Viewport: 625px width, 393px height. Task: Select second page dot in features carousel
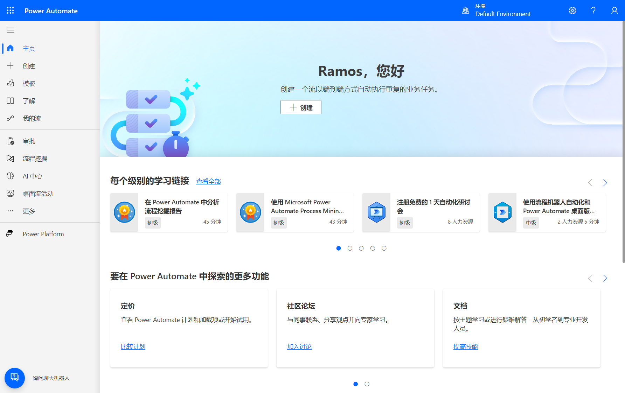pyautogui.click(x=367, y=384)
